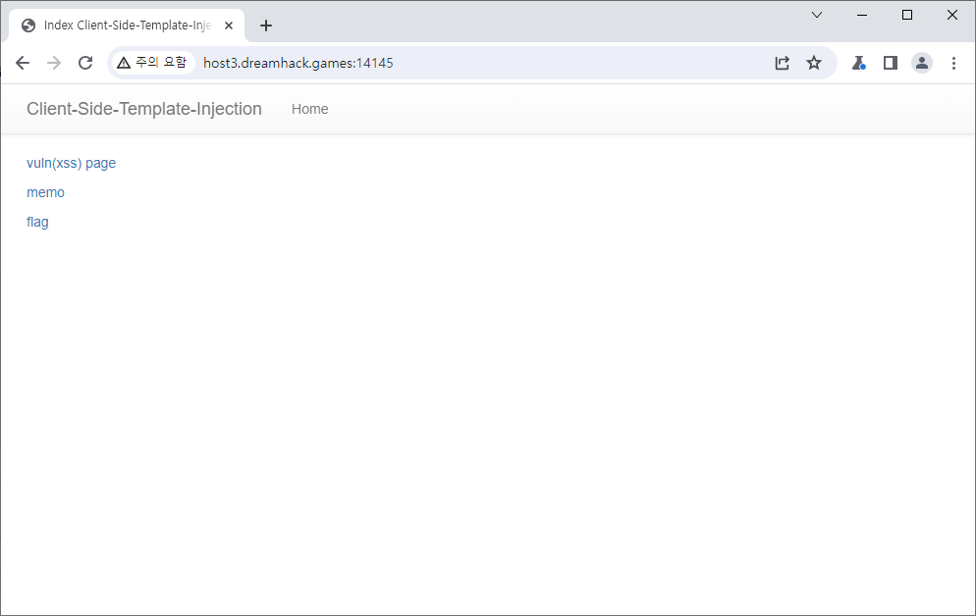Open the 주의 요함 security warning chip
Image resolution: width=976 pixels, height=616 pixels.
pos(152,63)
